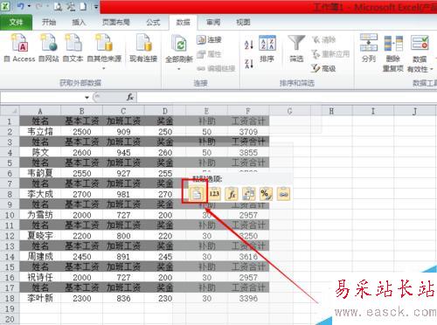Switch to the View (视图) tab
Screen dimensions: 437x325
[243, 22]
